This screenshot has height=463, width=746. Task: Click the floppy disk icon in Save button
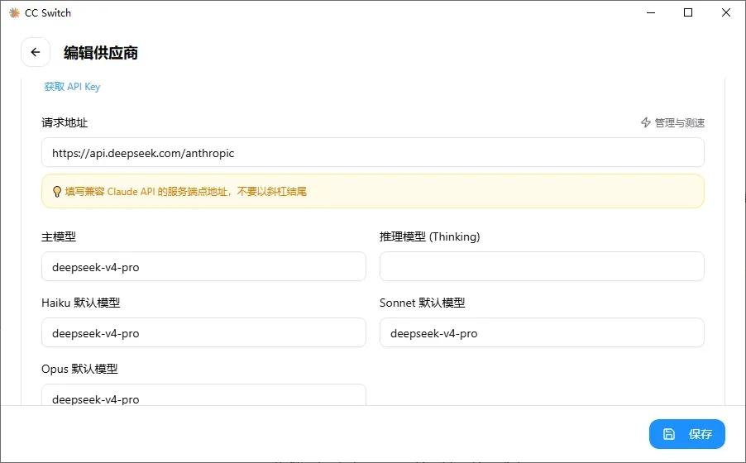click(x=669, y=434)
